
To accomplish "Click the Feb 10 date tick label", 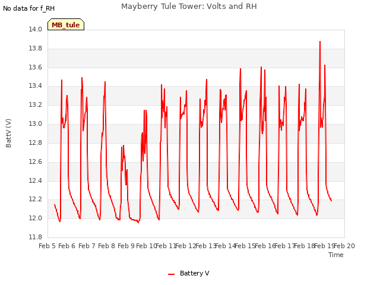I will coord(146,246).
